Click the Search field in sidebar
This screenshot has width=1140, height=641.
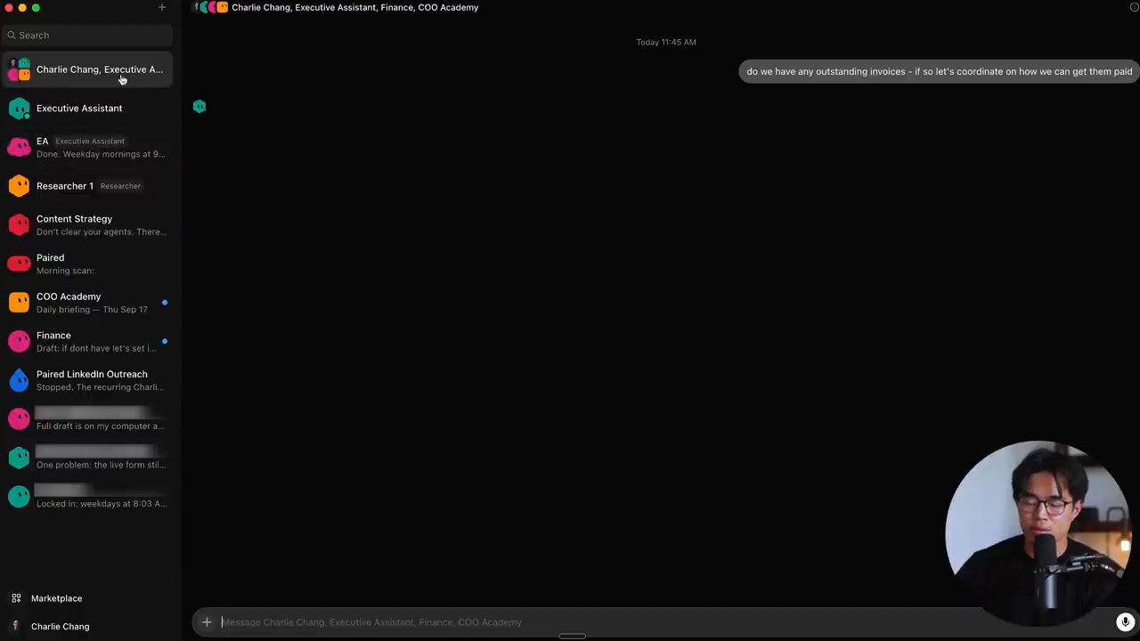coord(87,35)
